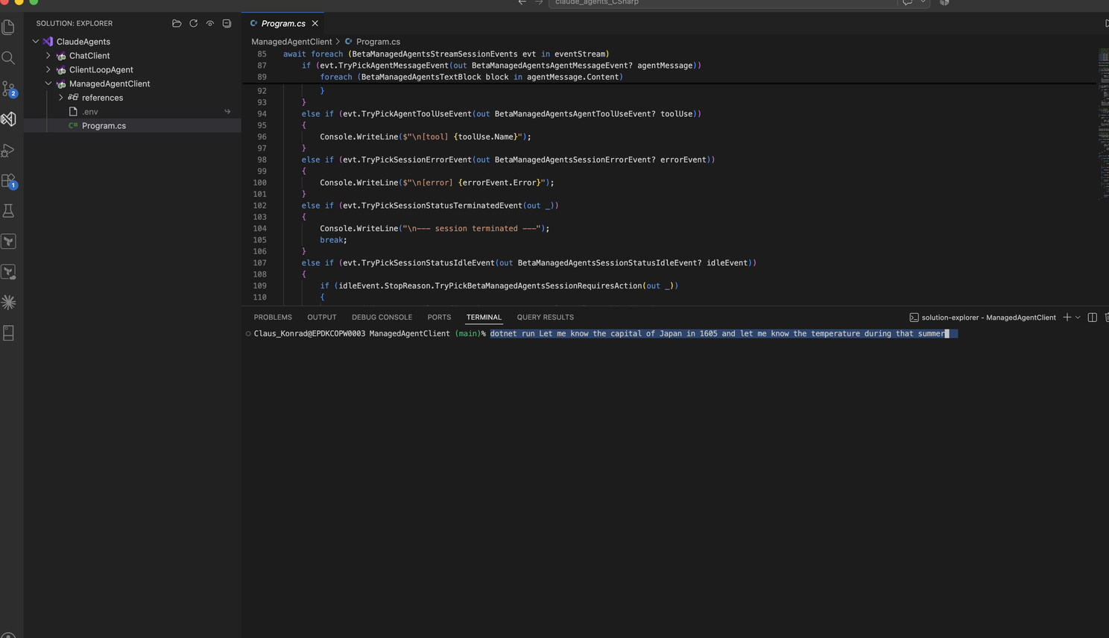1109x638 pixels.
Task: Click Program.cs in the breadcrumb
Action: coord(378,42)
